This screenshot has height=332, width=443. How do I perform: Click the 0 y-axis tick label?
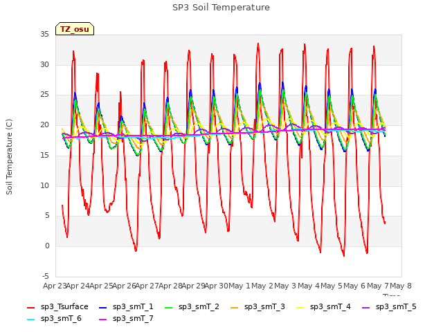47,246
